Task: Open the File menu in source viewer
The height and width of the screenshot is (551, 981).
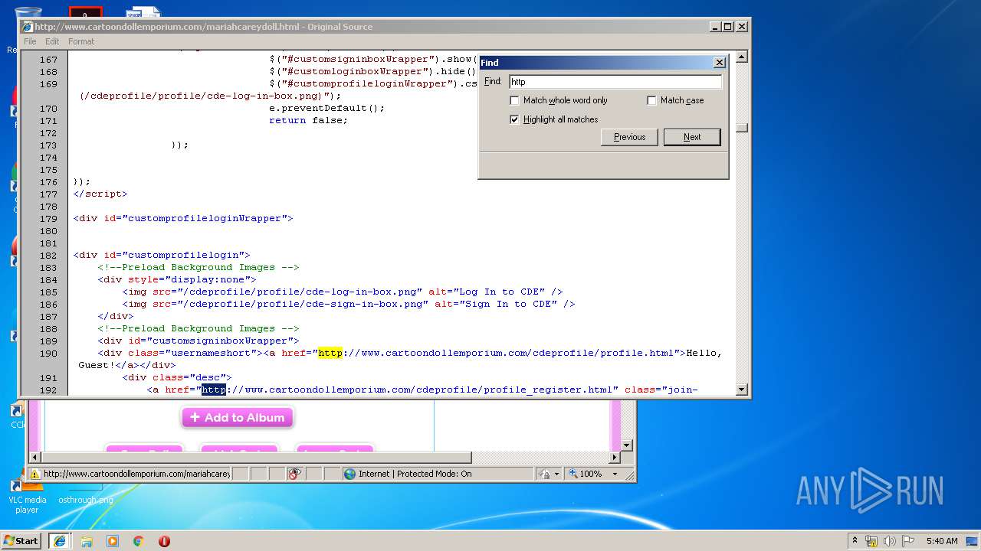Action: [30, 41]
